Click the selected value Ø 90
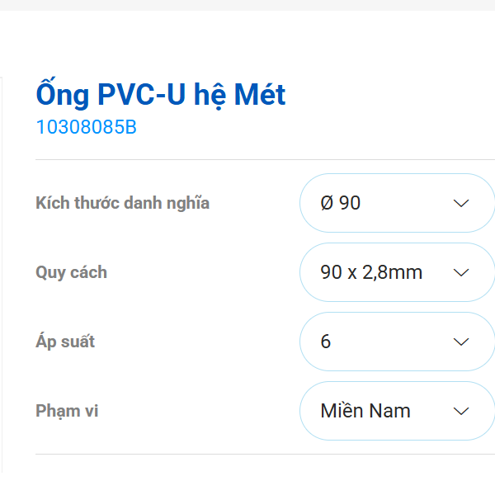495x495 pixels. coord(341,203)
